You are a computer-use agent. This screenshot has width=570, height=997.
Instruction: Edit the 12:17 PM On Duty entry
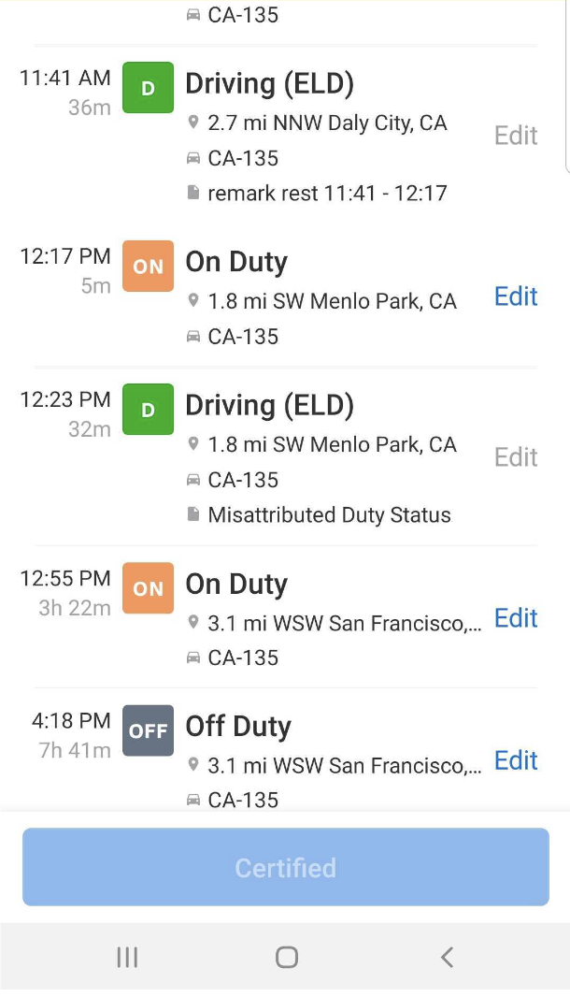tap(515, 296)
